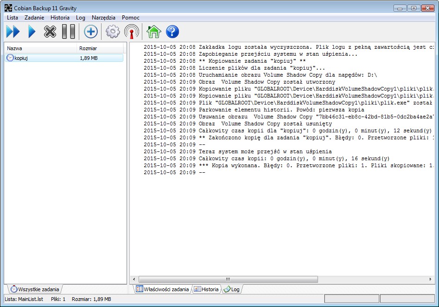This screenshot has height=307, width=439.
Task: Create a new task with the plus icon
Action: (91, 32)
